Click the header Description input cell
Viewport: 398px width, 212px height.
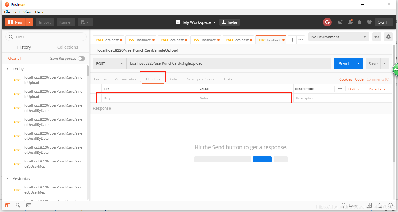342,98
